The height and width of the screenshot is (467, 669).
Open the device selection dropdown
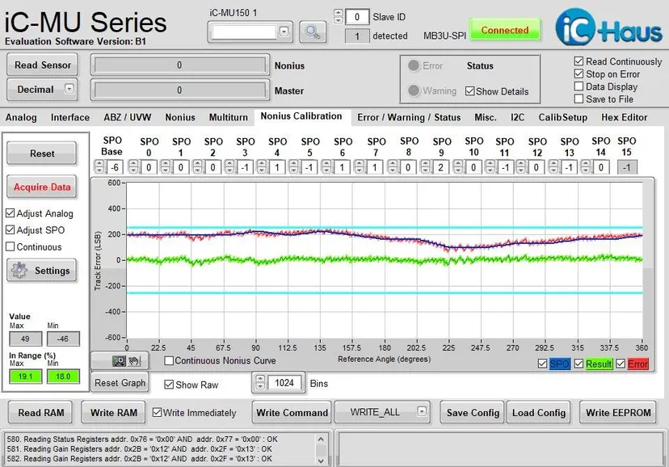pos(284,32)
